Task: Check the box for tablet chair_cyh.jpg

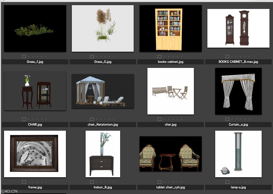Action: point(160,182)
